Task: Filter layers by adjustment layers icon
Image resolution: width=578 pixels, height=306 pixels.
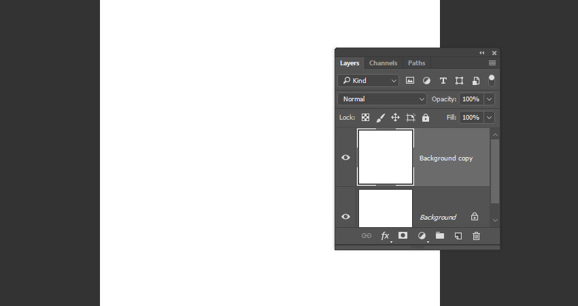Action: click(x=426, y=81)
